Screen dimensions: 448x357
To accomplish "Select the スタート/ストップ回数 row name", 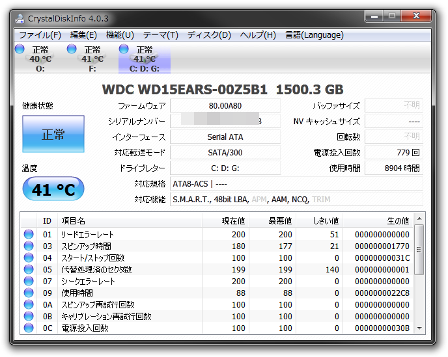I will point(93,258).
